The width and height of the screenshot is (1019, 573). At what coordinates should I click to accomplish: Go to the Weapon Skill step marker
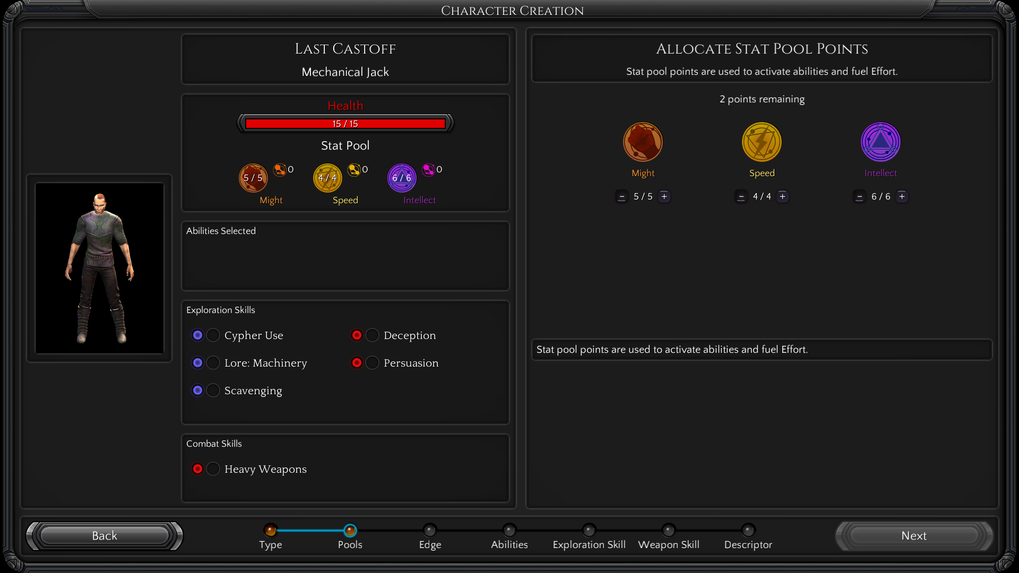coord(668,530)
